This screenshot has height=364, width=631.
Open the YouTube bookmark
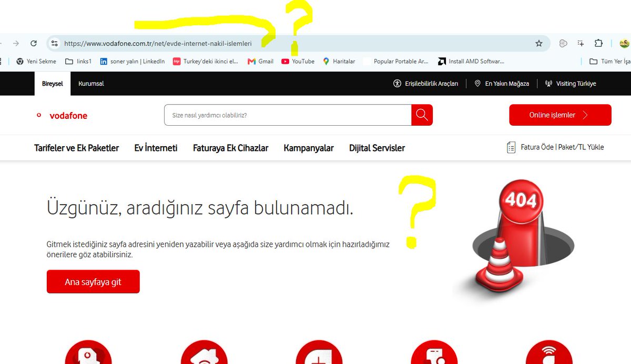click(298, 62)
